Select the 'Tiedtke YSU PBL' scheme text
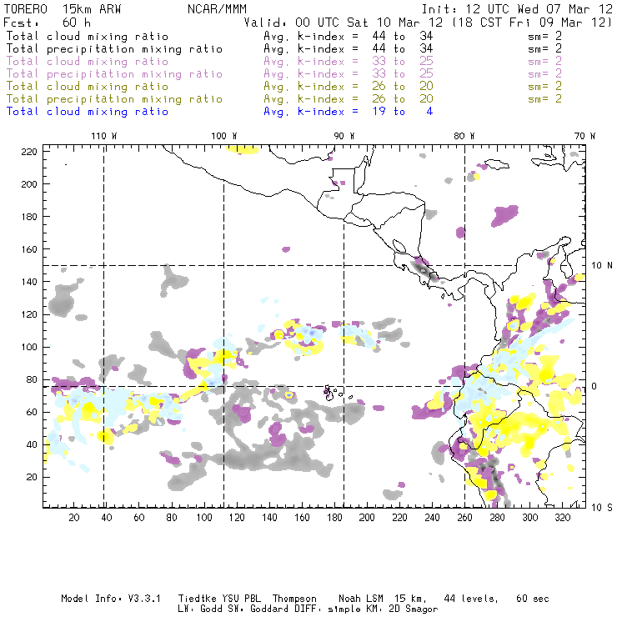This screenshot has height=617, width=617. (219, 599)
